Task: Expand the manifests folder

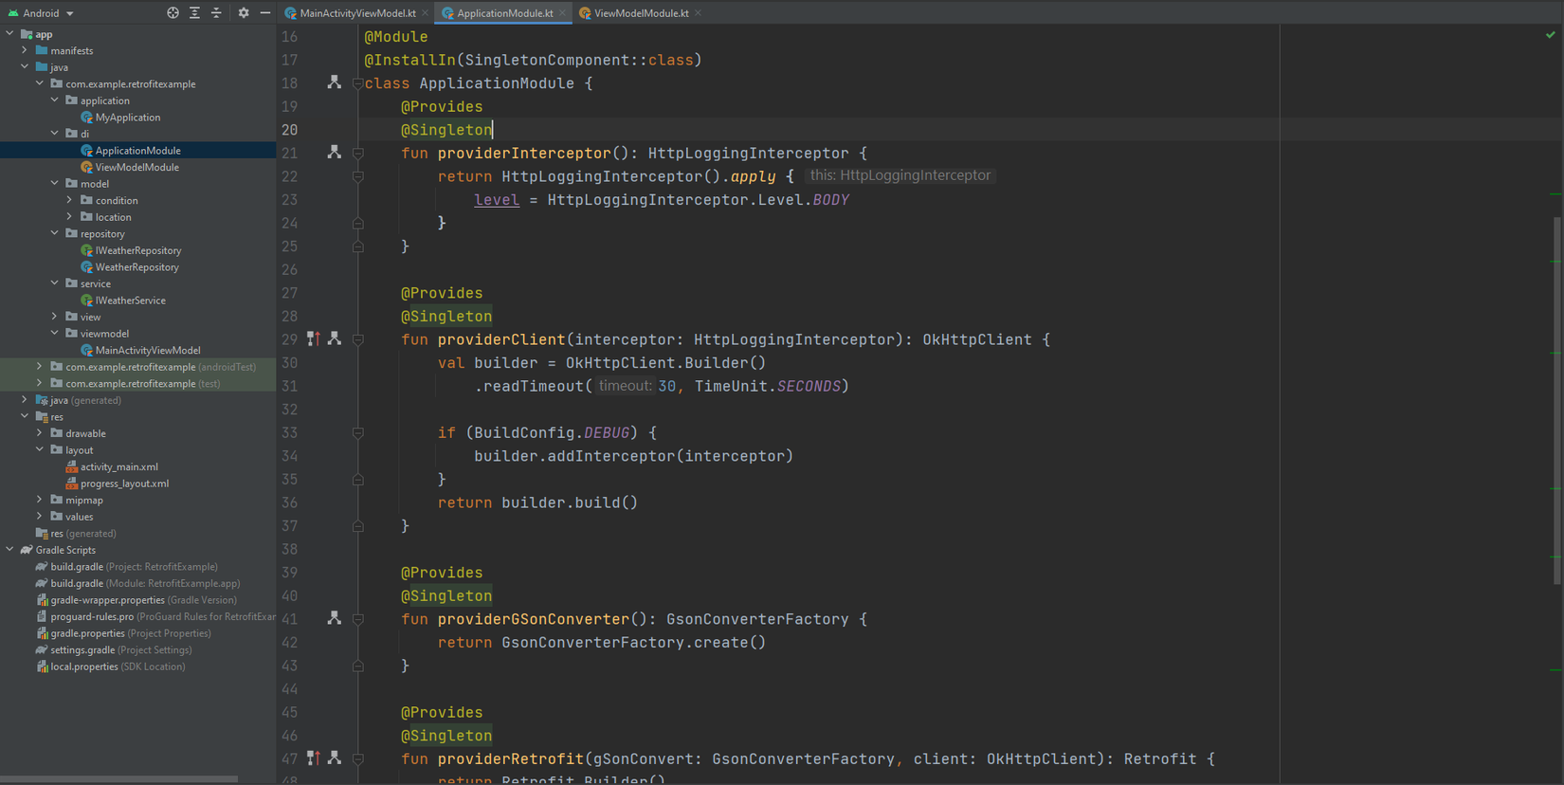Action: 25,50
